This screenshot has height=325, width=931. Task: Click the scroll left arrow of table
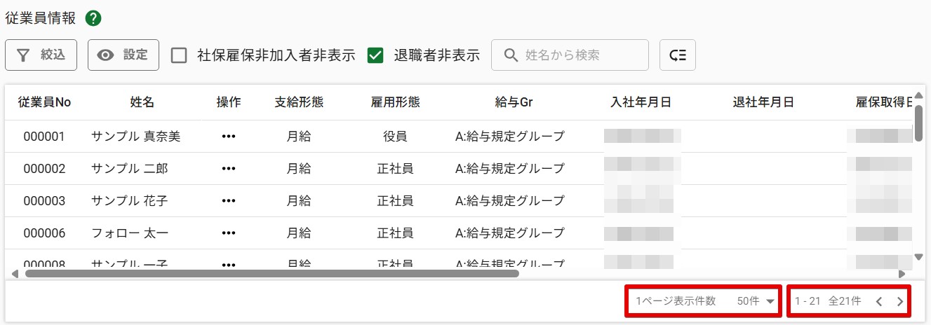(x=15, y=273)
